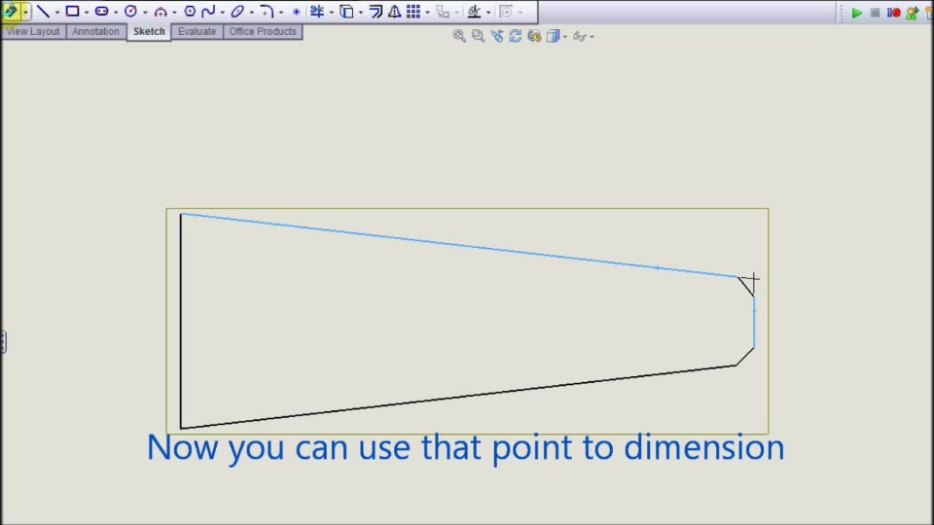Select the lower-right chamfer line
This screenshot has height=525, width=934.
coord(745,357)
